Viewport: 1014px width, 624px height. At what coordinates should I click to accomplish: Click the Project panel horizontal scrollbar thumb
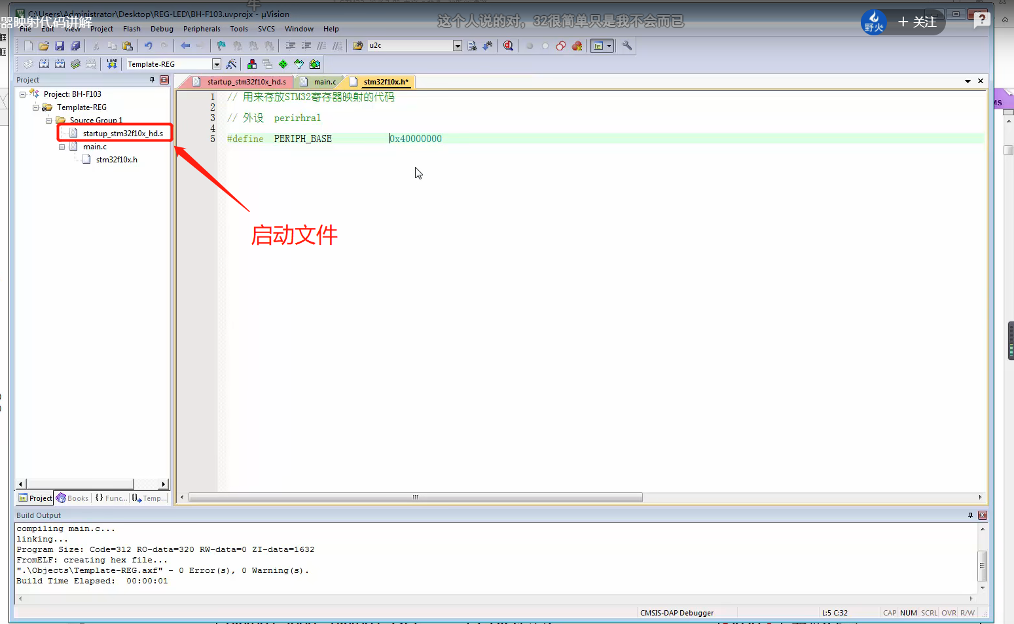[79, 484]
